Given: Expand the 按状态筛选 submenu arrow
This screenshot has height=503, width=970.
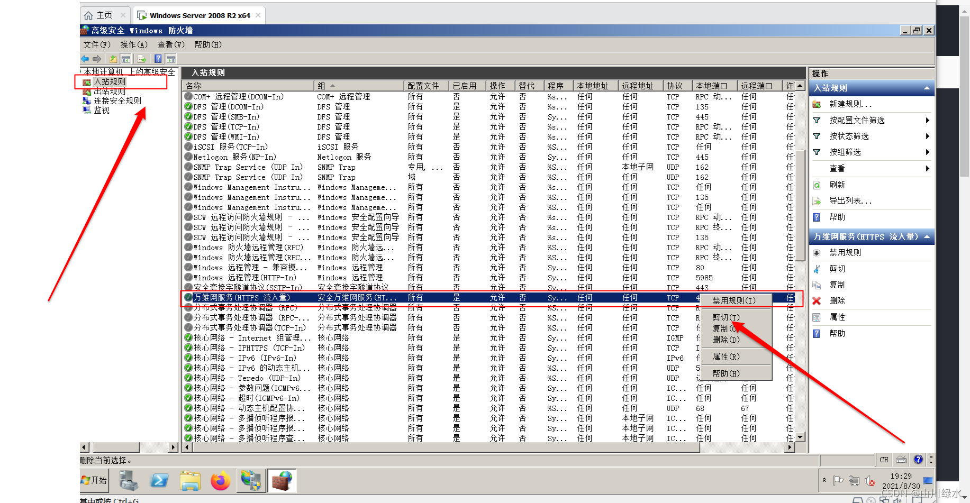Looking at the screenshot, I should tap(928, 136).
